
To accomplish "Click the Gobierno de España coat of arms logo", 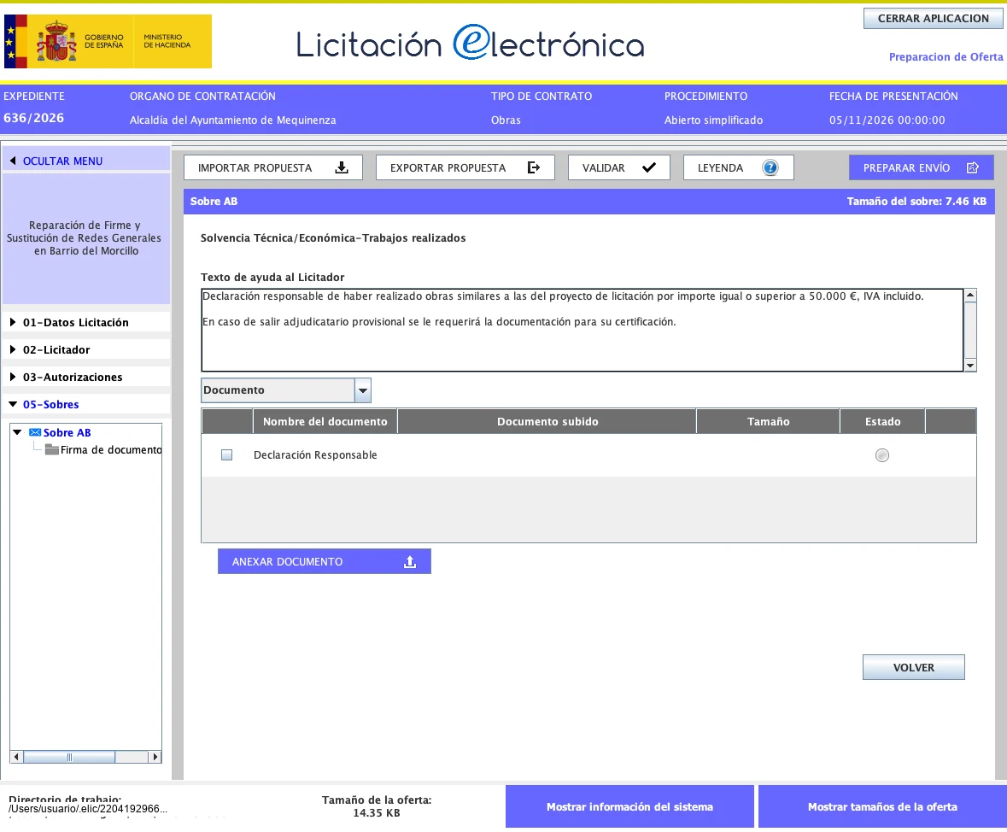I will point(56,41).
